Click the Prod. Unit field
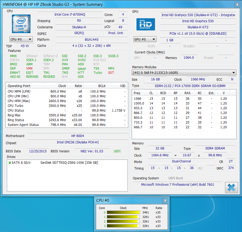This screenshot has width=242, height=232. tap(116, 33)
